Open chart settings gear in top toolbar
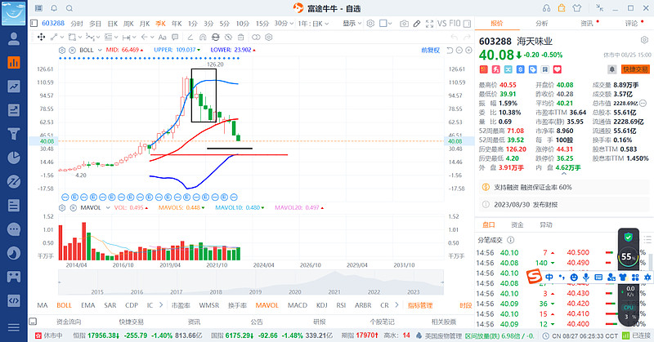Viewport: 654px width, 342px height. pyautogui.click(x=370, y=24)
